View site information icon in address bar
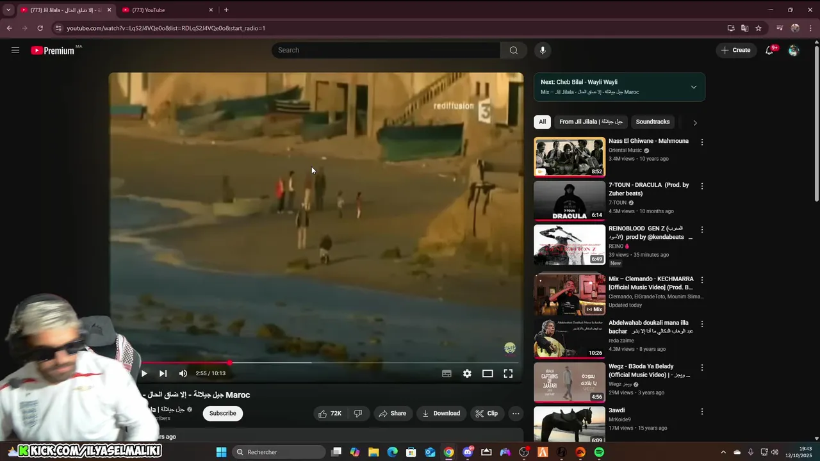The height and width of the screenshot is (461, 820). 58,28
